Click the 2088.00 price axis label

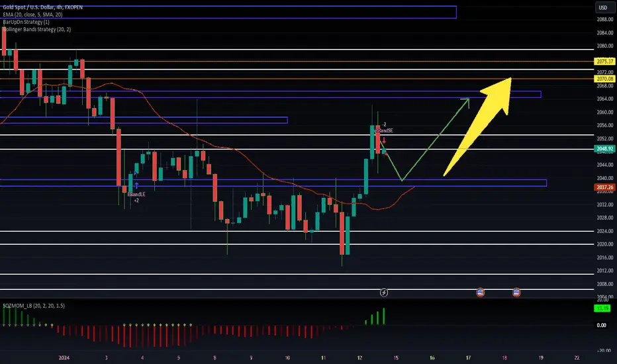[x=605, y=19]
